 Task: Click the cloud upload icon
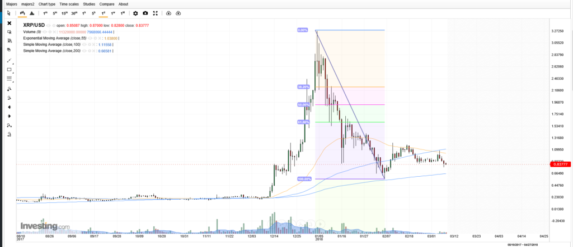click(x=179, y=13)
